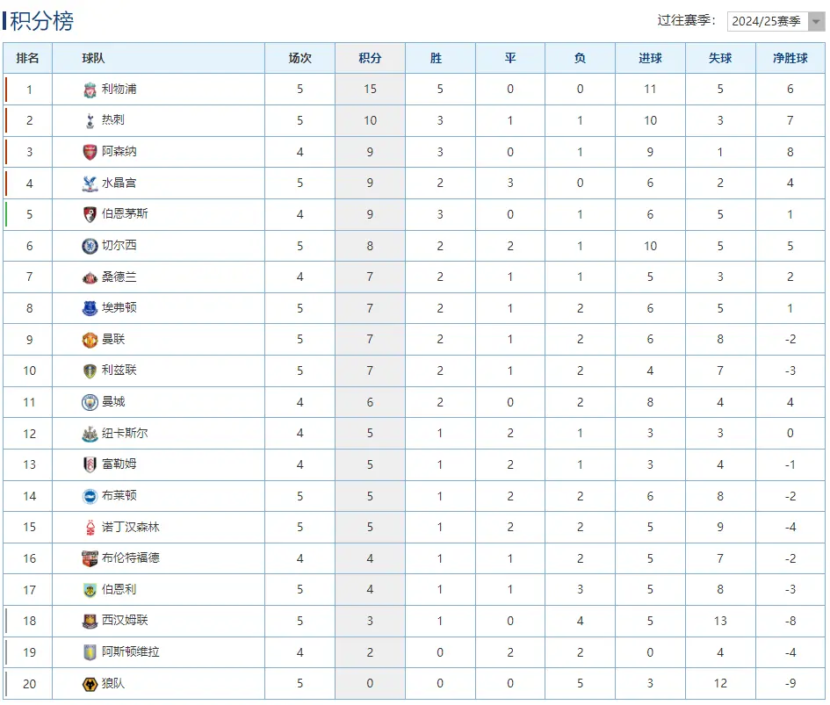Click the 进球 column header
Screen dimensions: 830x705
click(650, 58)
